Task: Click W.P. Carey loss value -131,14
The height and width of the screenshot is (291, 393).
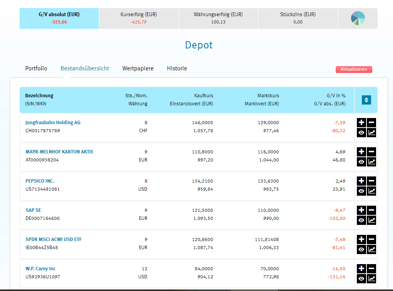Action: (x=336, y=277)
